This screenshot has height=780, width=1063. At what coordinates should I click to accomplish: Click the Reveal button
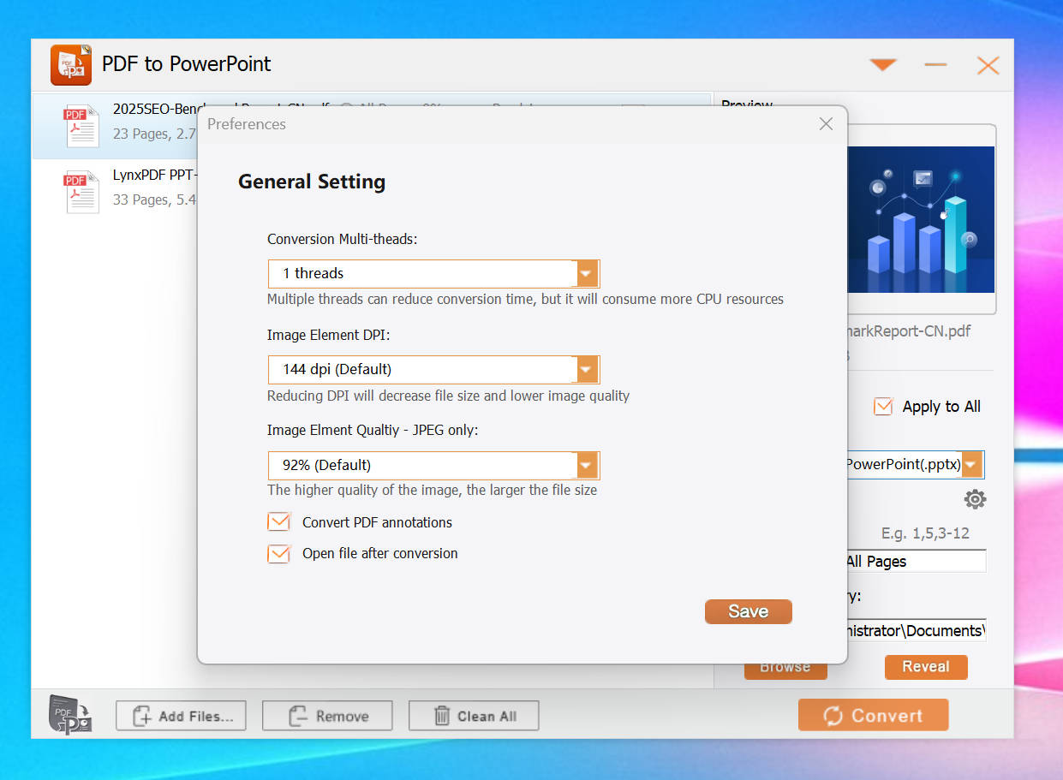[x=925, y=667]
